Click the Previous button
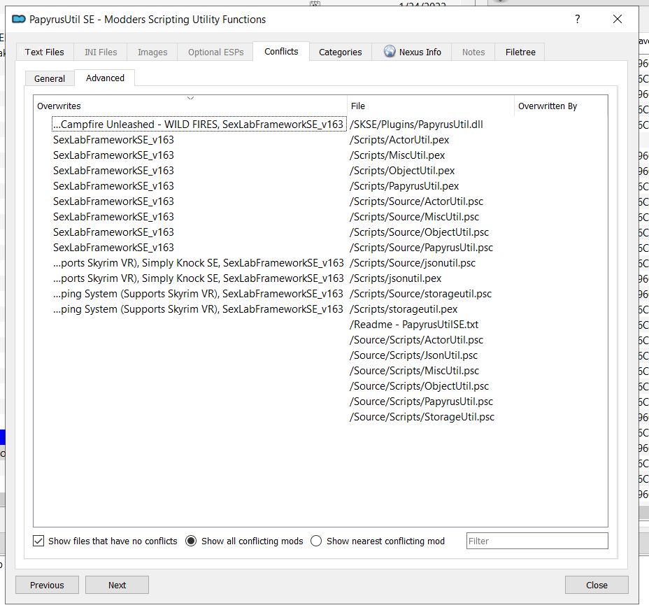The width and height of the screenshot is (649, 610). 47,585
